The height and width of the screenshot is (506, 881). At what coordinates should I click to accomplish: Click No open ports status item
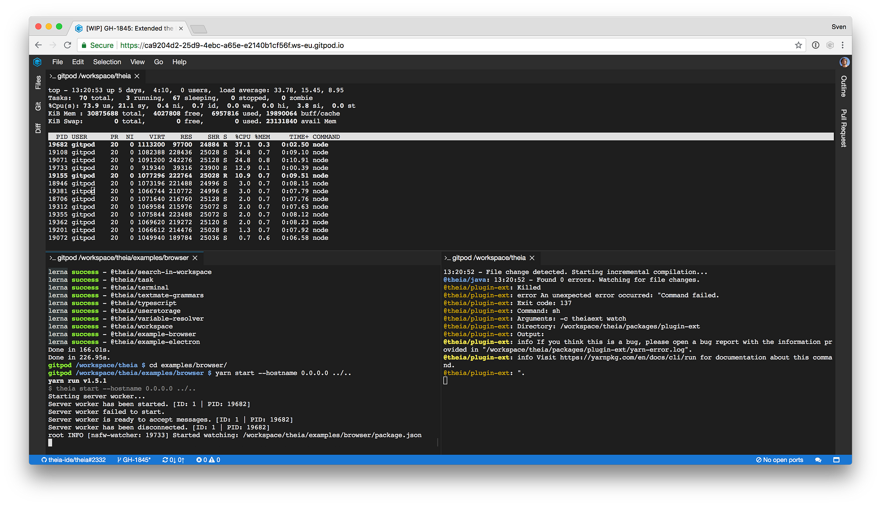(x=779, y=460)
